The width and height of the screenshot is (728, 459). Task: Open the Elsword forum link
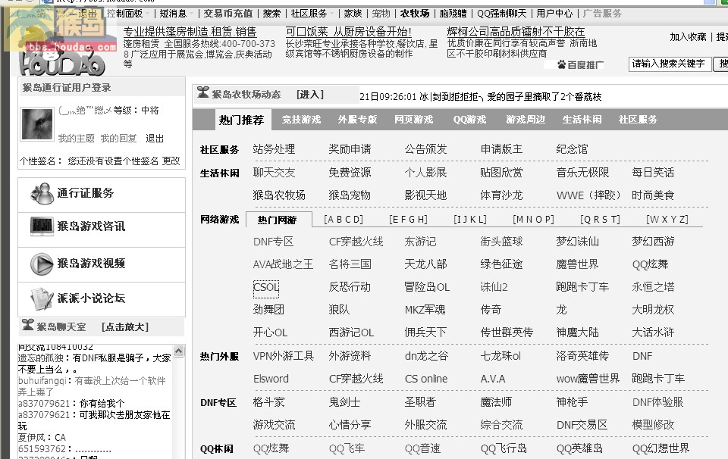pyautogui.click(x=271, y=379)
